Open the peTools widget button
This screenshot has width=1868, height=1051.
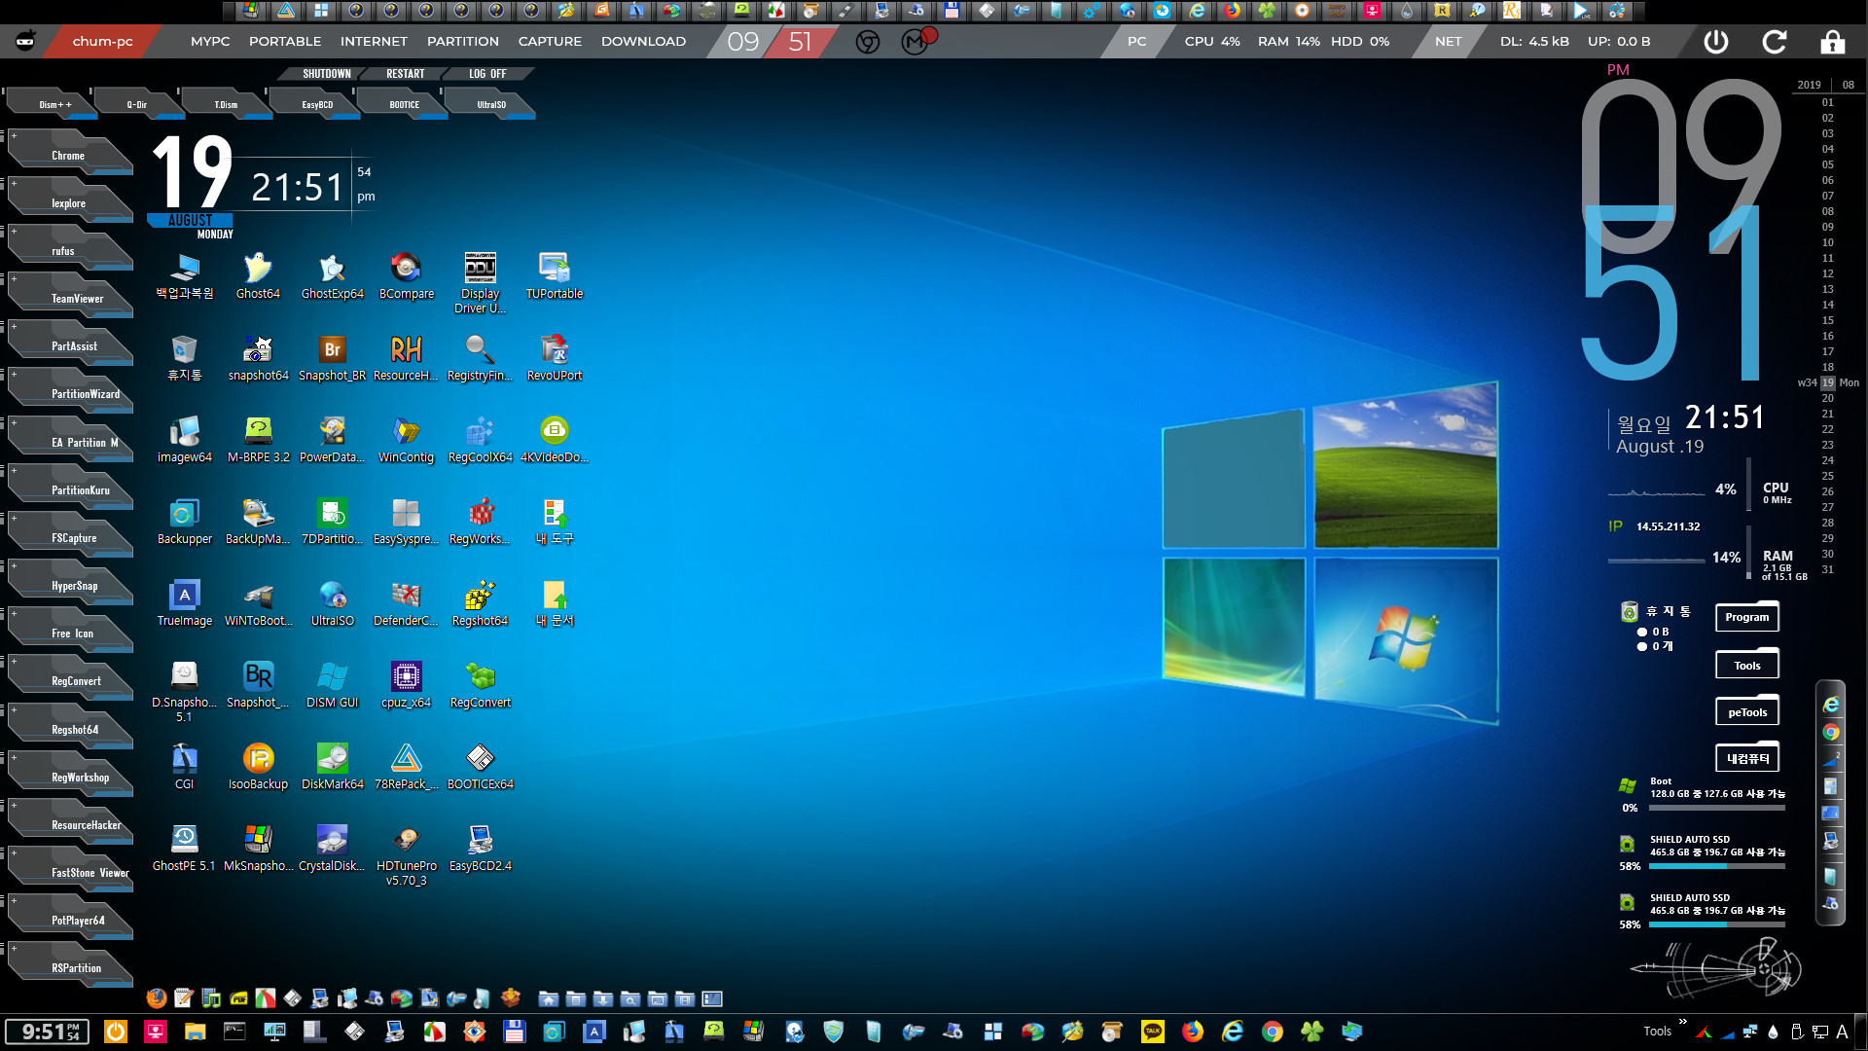tap(1746, 712)
